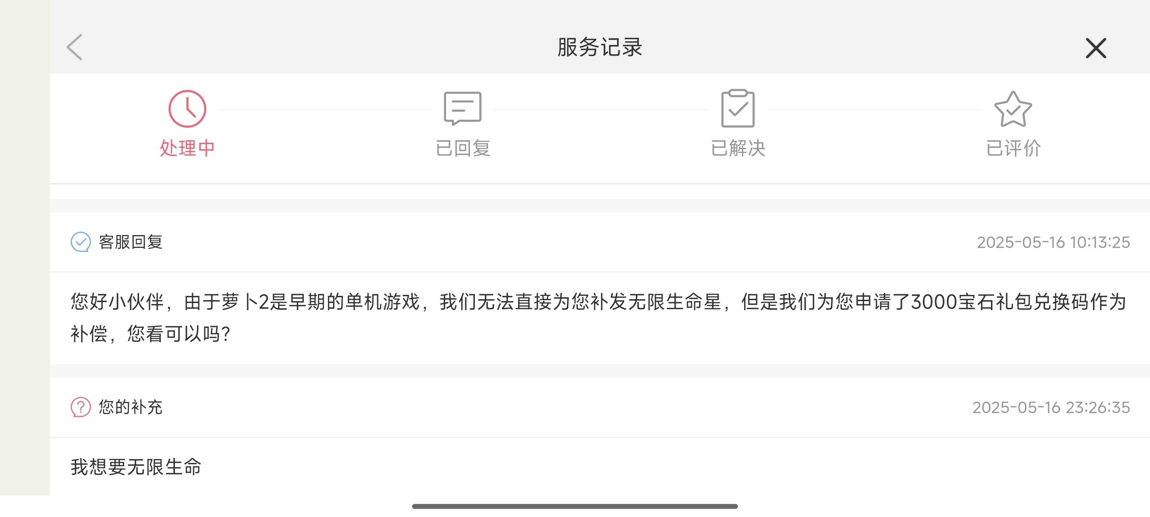Click the 已评价 star icon
This screenshot has width=1150, height=517.
click(1013, 109)
